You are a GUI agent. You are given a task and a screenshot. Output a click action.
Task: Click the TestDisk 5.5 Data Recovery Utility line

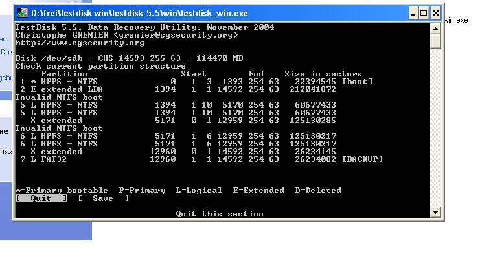[144, 27]
